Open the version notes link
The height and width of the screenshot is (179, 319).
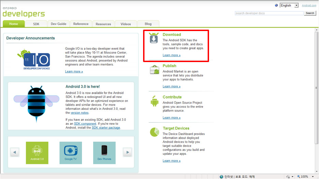pyautogui.click(x=80, y=113)
